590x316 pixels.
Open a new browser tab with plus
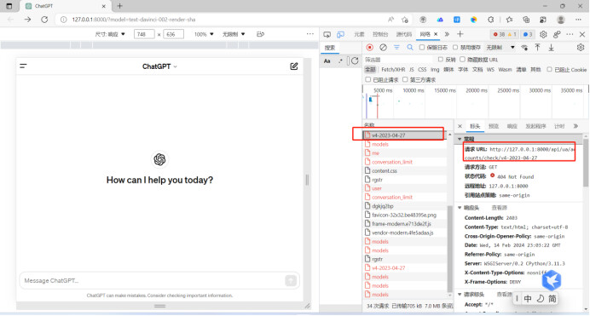pos(119,6)
